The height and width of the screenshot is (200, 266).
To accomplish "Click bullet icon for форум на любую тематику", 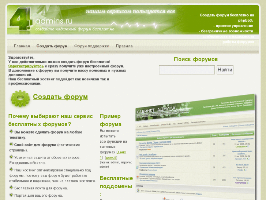I will pos(11,131).
